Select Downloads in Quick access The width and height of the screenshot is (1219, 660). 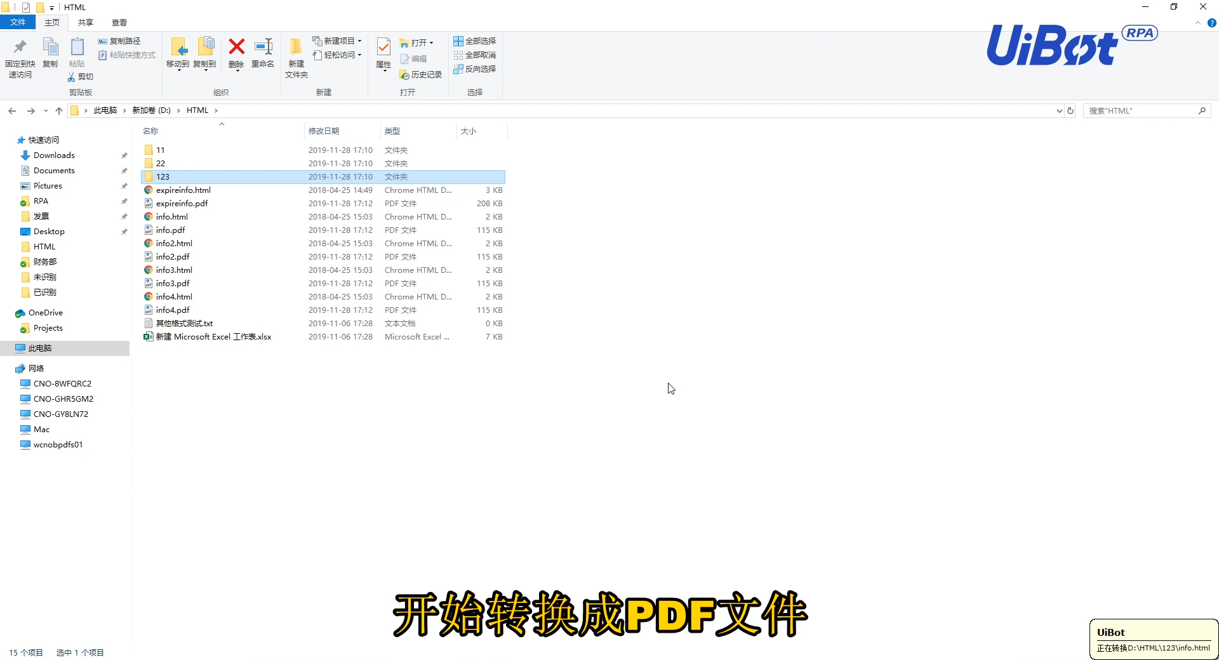pos(54,155)
